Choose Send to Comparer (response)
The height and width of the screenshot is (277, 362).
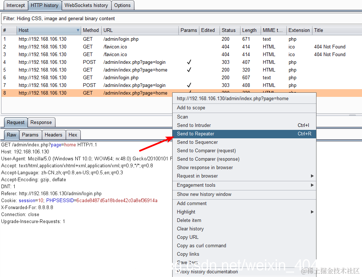tap(244, 159)
